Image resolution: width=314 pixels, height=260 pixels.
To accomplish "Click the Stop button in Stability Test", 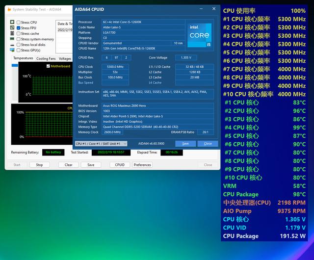I will coord(39,165).
